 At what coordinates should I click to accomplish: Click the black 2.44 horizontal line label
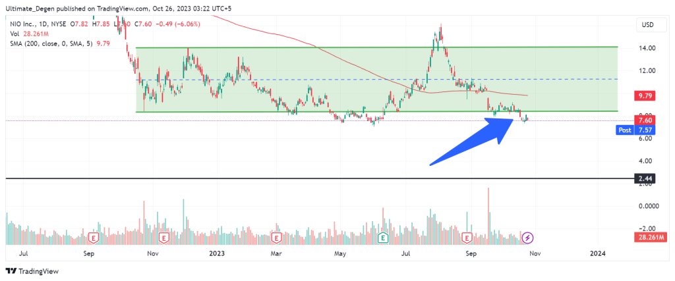pyautogui.click(x=645, y=179)
